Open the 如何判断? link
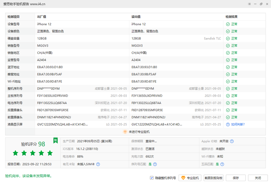 coord(238,124)
